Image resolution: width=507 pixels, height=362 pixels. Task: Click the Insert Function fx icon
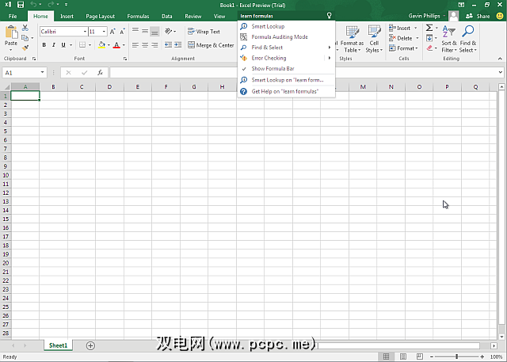100,73
